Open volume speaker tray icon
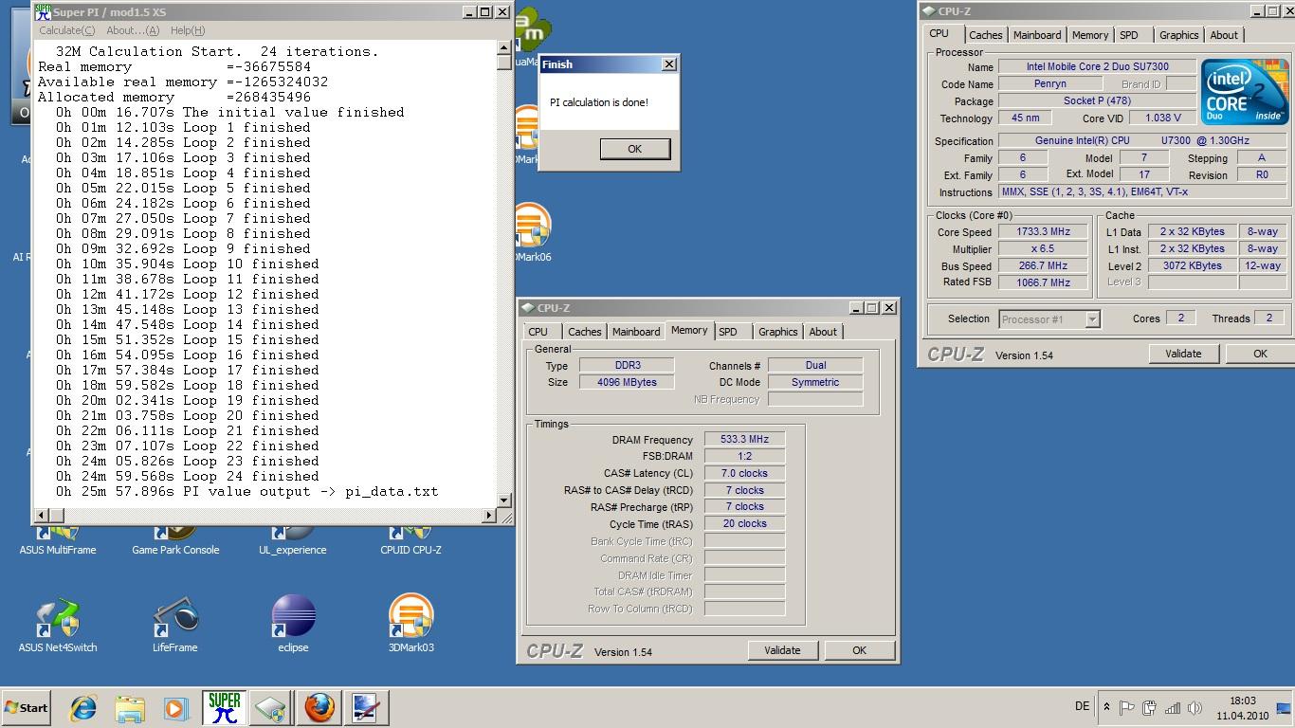The height and width of the screenshot is (728, 1295). (1195, 707)
